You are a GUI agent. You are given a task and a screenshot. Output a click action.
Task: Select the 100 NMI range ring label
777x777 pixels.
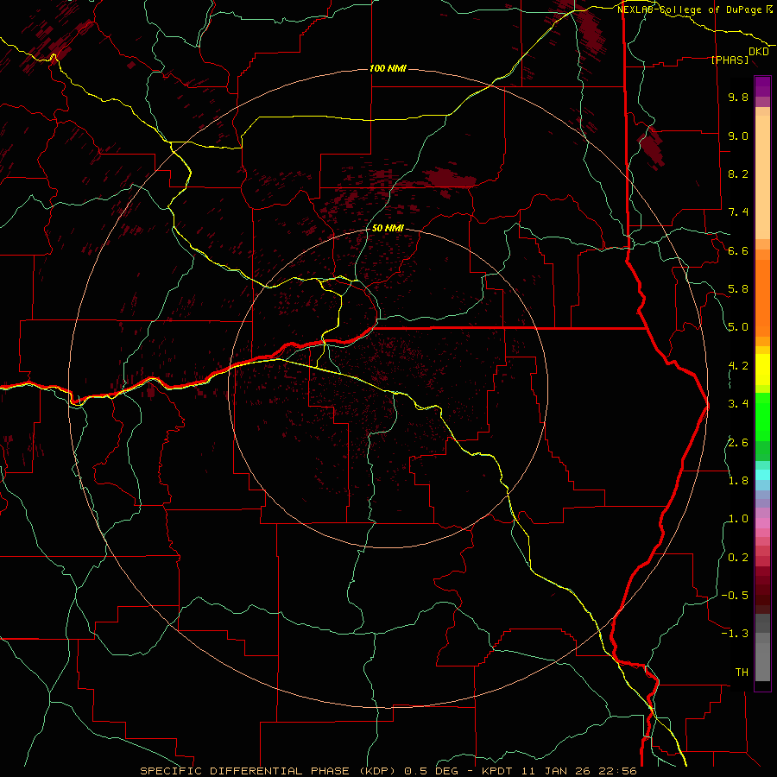click(388, 68)
